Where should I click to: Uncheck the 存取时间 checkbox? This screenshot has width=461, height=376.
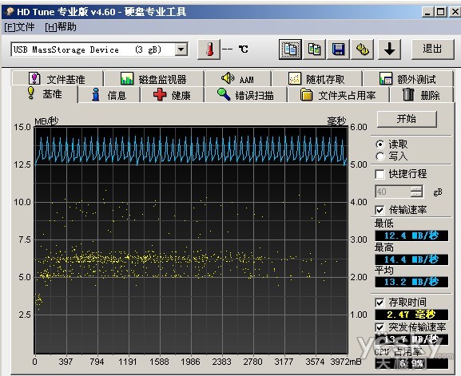pyautogui.click(x=380, y=303)
